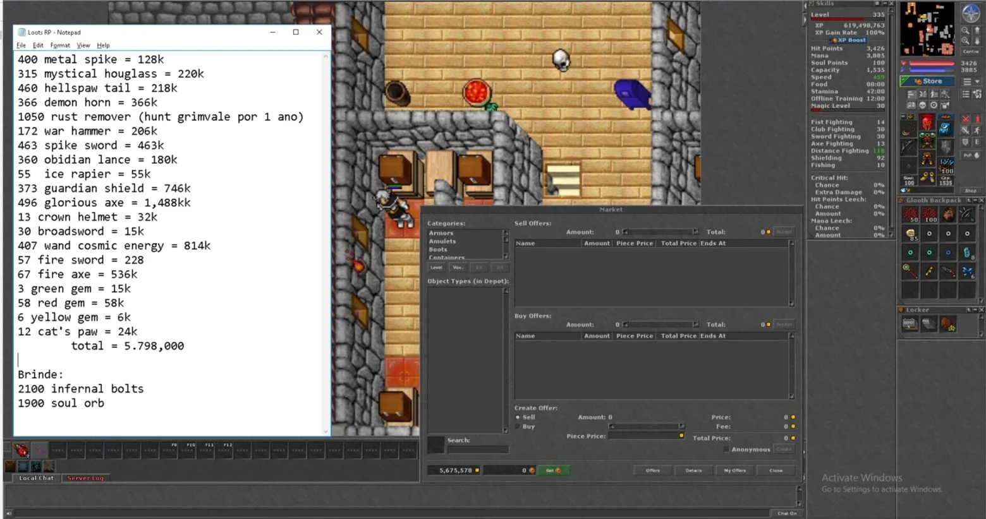
Task: Open the first depot chest in Locker
Action: point(910,324)
